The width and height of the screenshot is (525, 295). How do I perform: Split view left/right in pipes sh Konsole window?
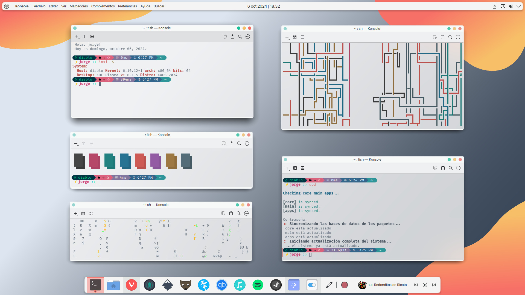pyautogui.click(x=295, y=37)
